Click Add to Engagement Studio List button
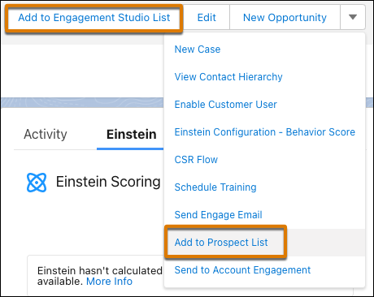 pyautogui.click(x=94, y=18)
